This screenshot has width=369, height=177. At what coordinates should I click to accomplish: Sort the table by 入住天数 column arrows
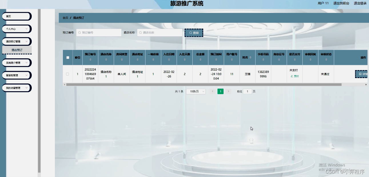[x=185, y=59]
